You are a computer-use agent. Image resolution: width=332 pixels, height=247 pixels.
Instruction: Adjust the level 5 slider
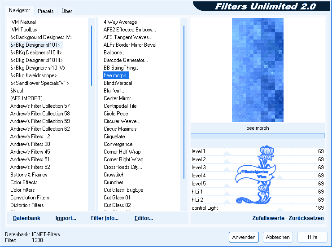258,184
